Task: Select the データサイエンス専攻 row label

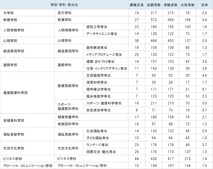Action: pos(102,34)
